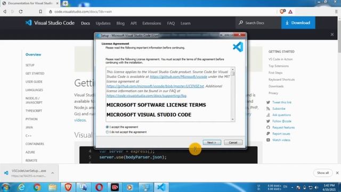
Task: Click the Twitter icon beside Tweet this link
Action: 268,102
